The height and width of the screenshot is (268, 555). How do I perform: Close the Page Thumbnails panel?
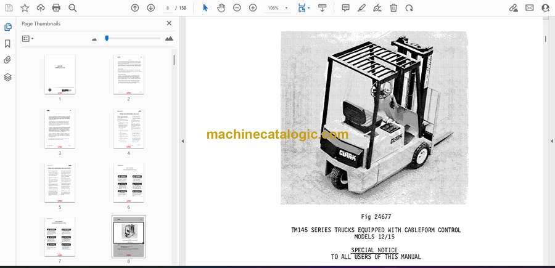(x=169, y=23)
